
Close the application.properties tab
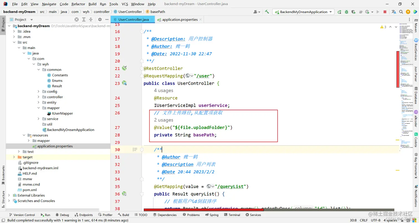(x=201, y=20)
